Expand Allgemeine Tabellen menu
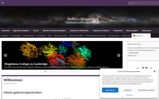 click(x=21, y=31)
